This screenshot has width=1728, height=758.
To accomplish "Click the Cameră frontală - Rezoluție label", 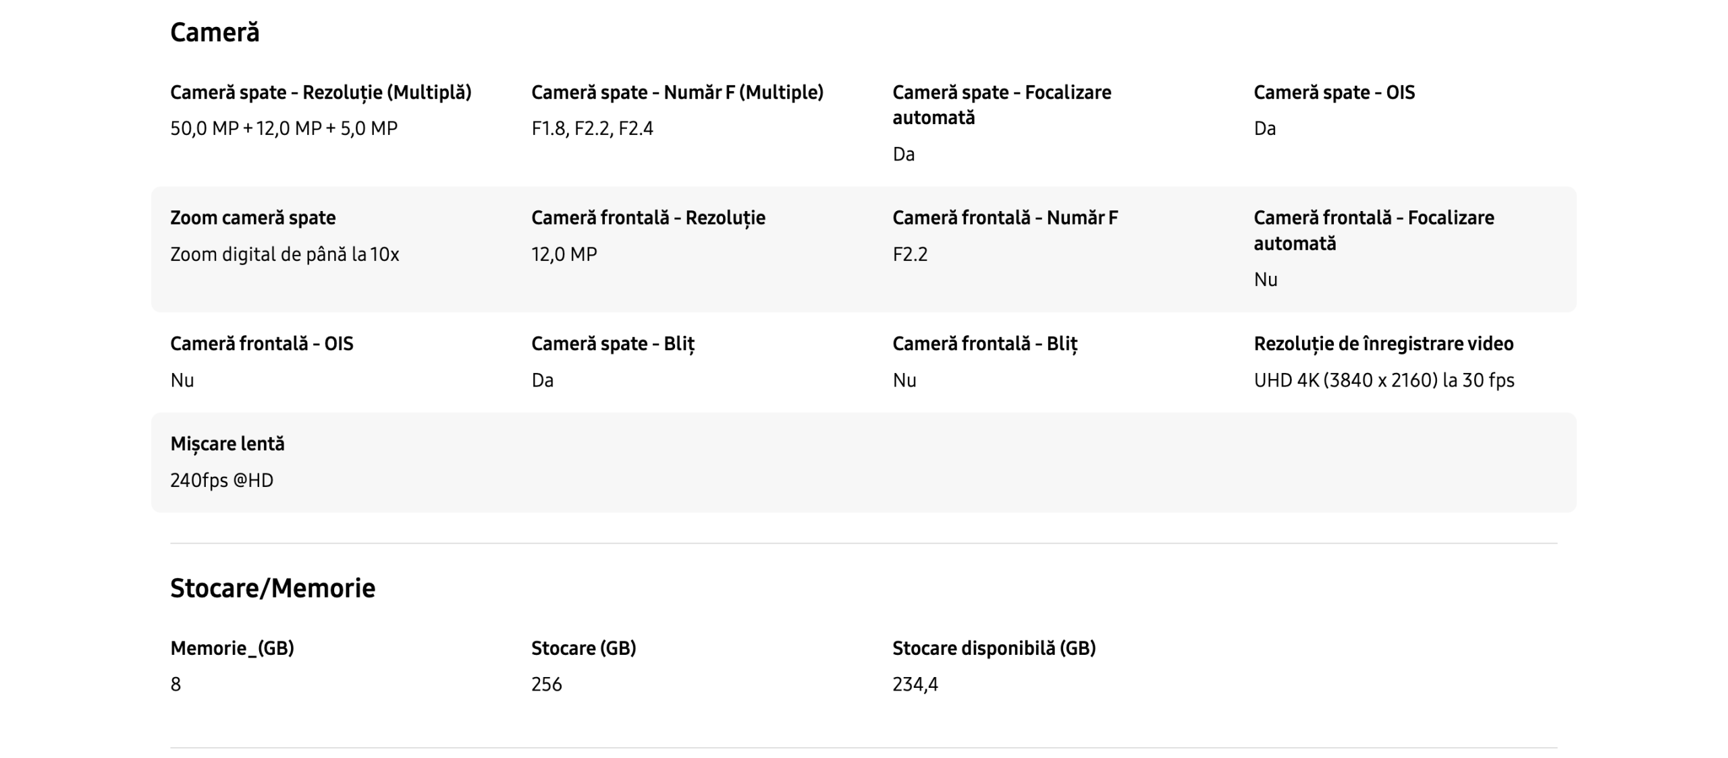I will point(648,218).
